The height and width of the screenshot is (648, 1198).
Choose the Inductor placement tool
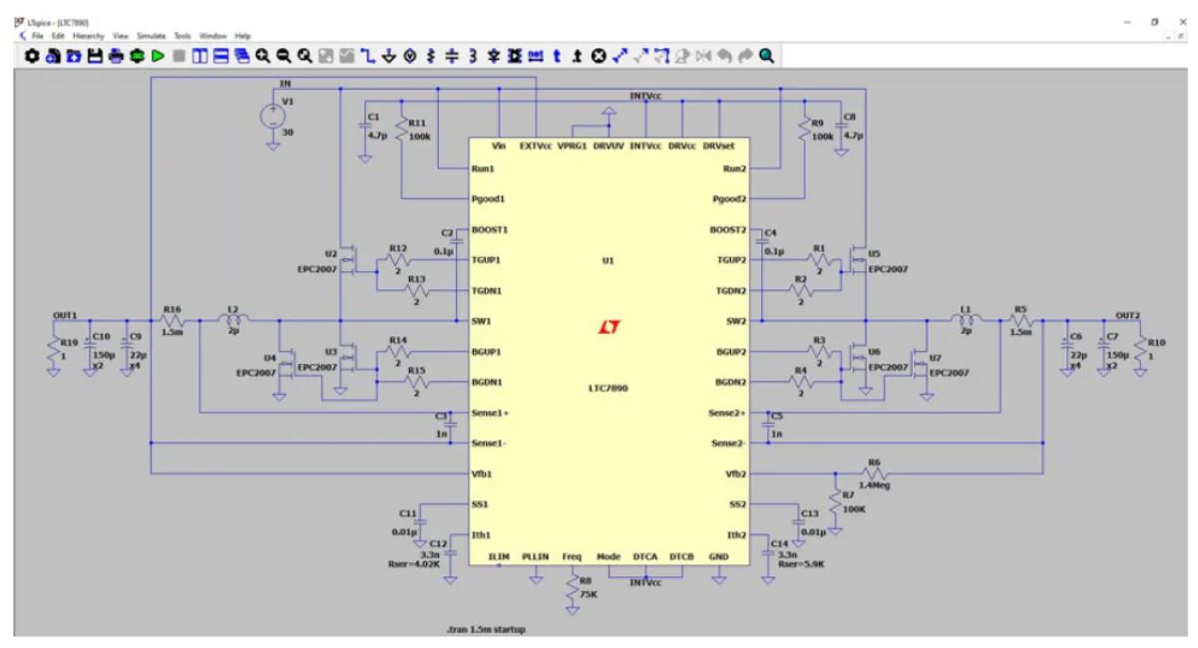[x=475, y=58]
